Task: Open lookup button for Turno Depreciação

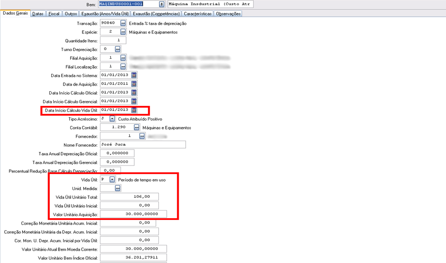Action: point(118,49)
